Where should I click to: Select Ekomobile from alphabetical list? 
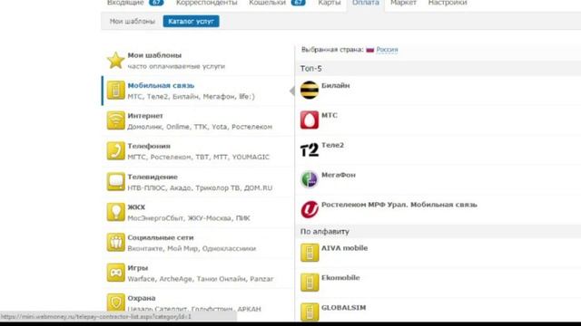(x=340, y=278)
